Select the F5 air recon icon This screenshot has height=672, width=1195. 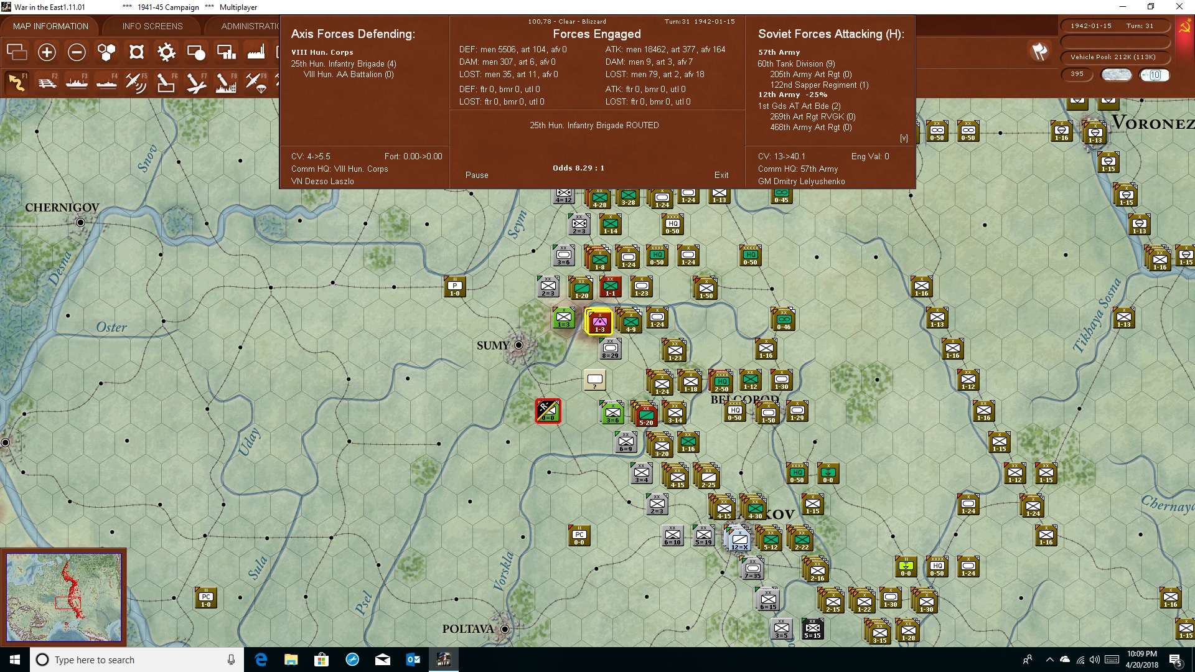point(136,82)
